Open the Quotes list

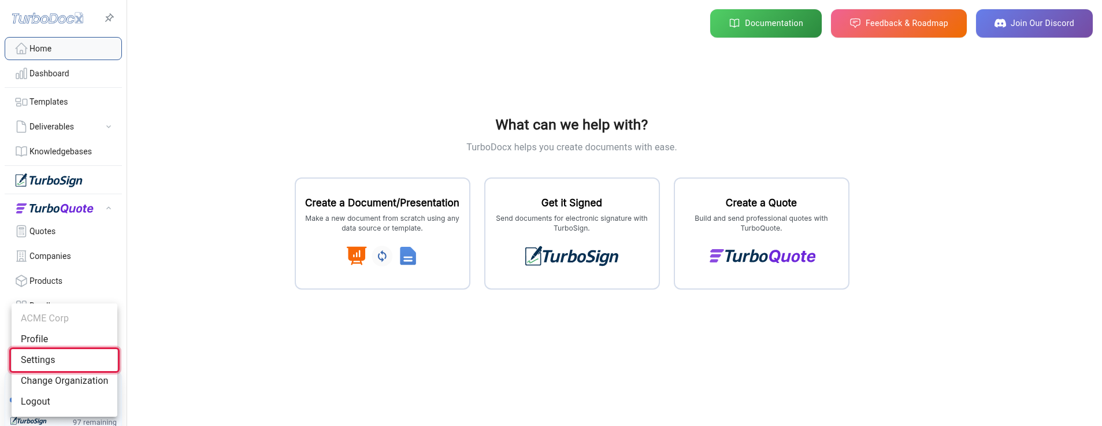(x=63, y=231)
